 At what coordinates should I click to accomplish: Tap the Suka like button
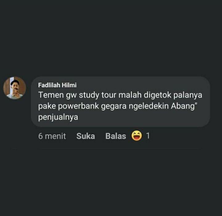[x=85, y=136]
